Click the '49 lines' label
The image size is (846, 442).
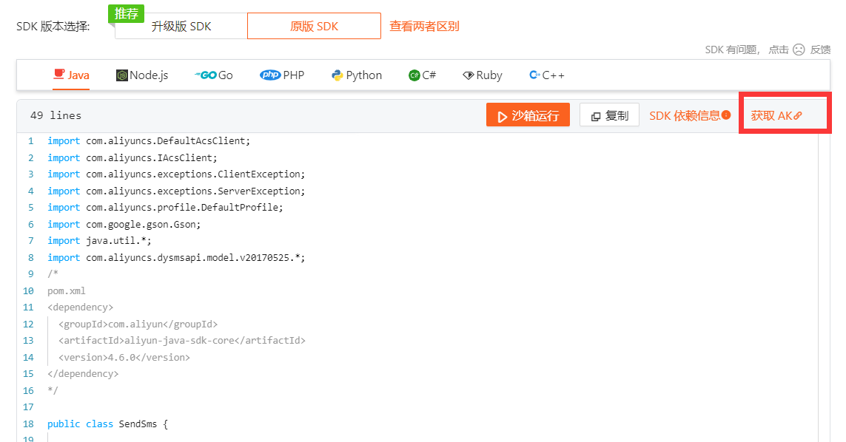click(56, 115)
